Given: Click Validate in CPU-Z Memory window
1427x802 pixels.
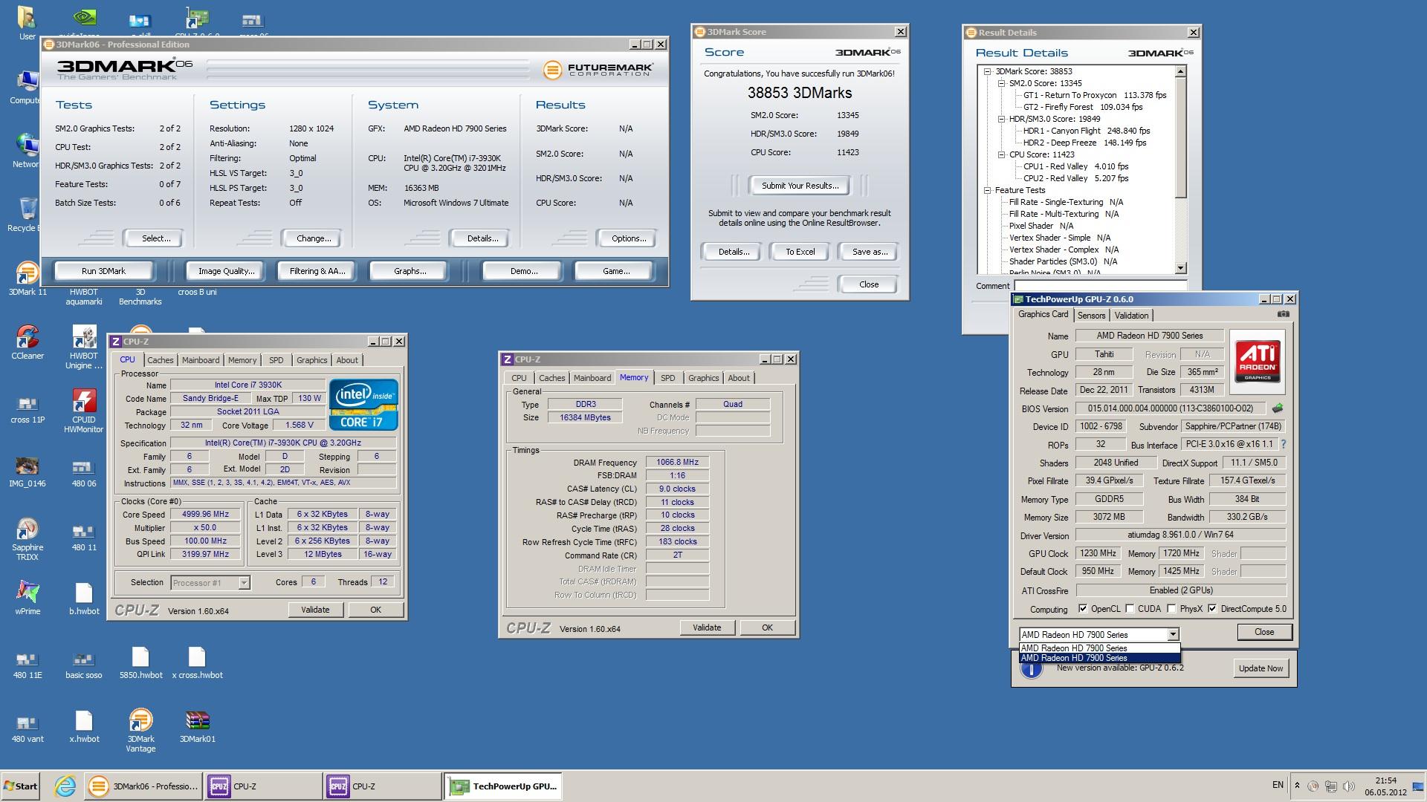Looking at the screenshot, I should [x=707, y=627].
